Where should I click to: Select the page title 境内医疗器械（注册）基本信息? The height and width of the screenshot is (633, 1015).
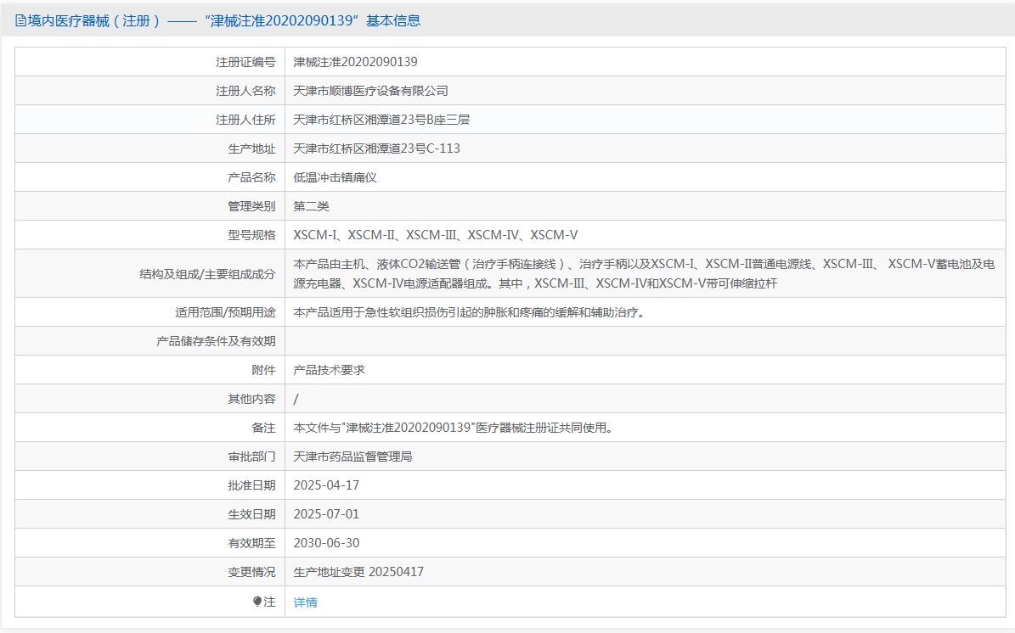[x=217, y=20]
